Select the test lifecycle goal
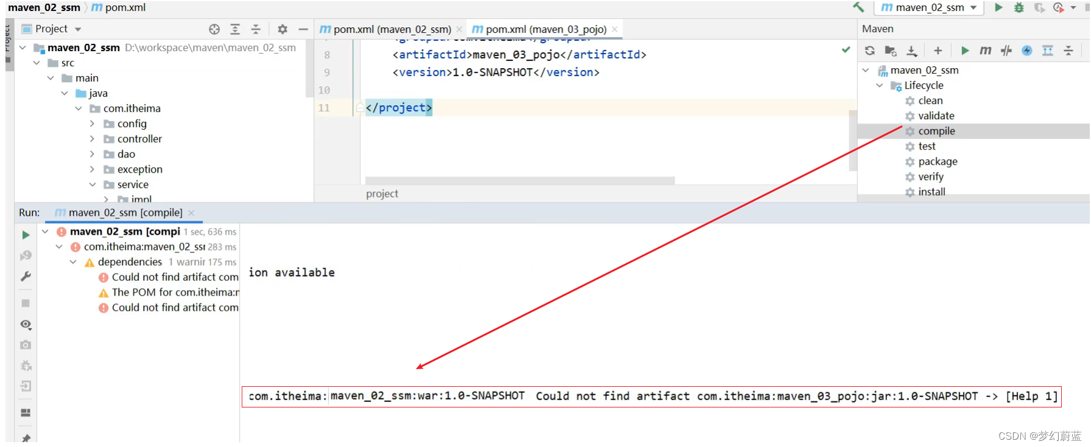This screenshot has height=447, width=1091. click(927, 146)
